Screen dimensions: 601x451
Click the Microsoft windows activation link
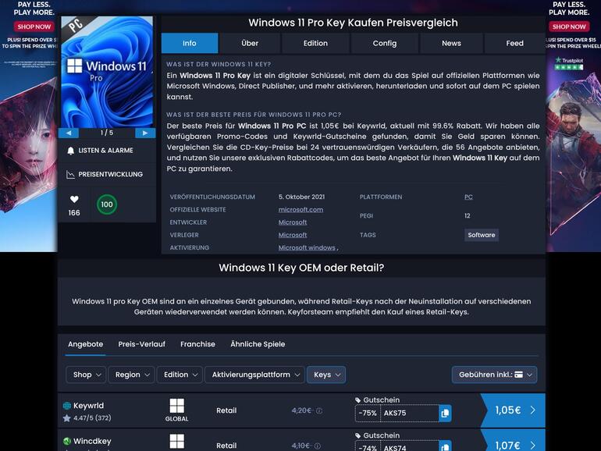click(x=307, y=247)
